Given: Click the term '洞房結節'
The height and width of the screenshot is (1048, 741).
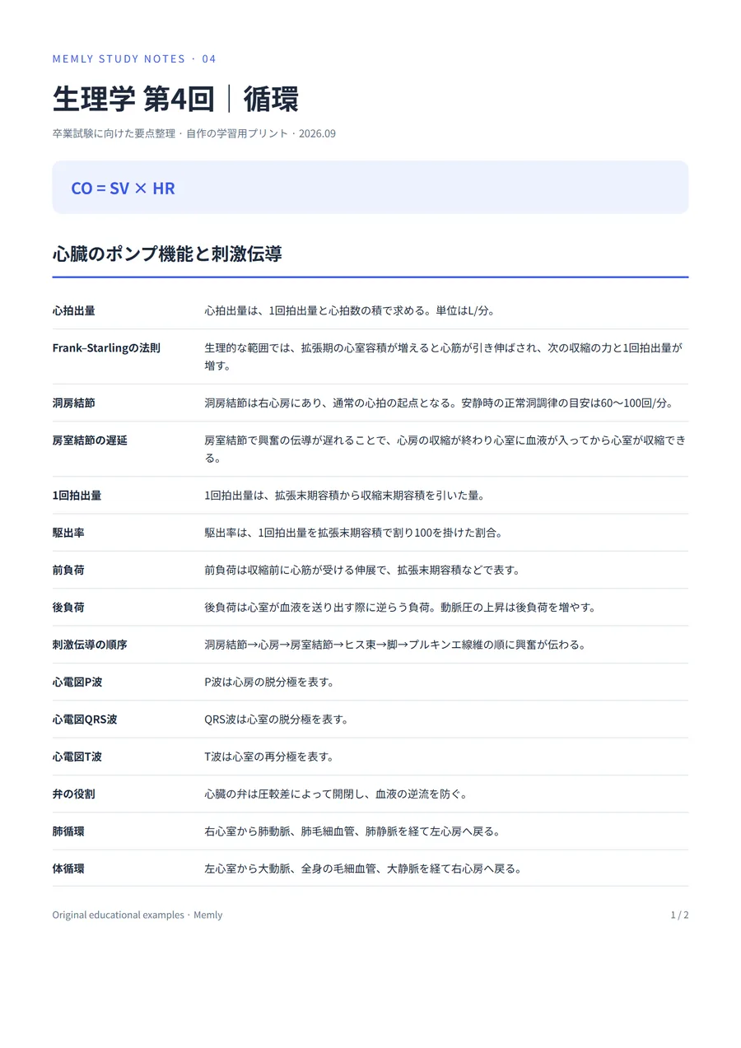Looking at the screenshot, I should [x=73, y=403].
